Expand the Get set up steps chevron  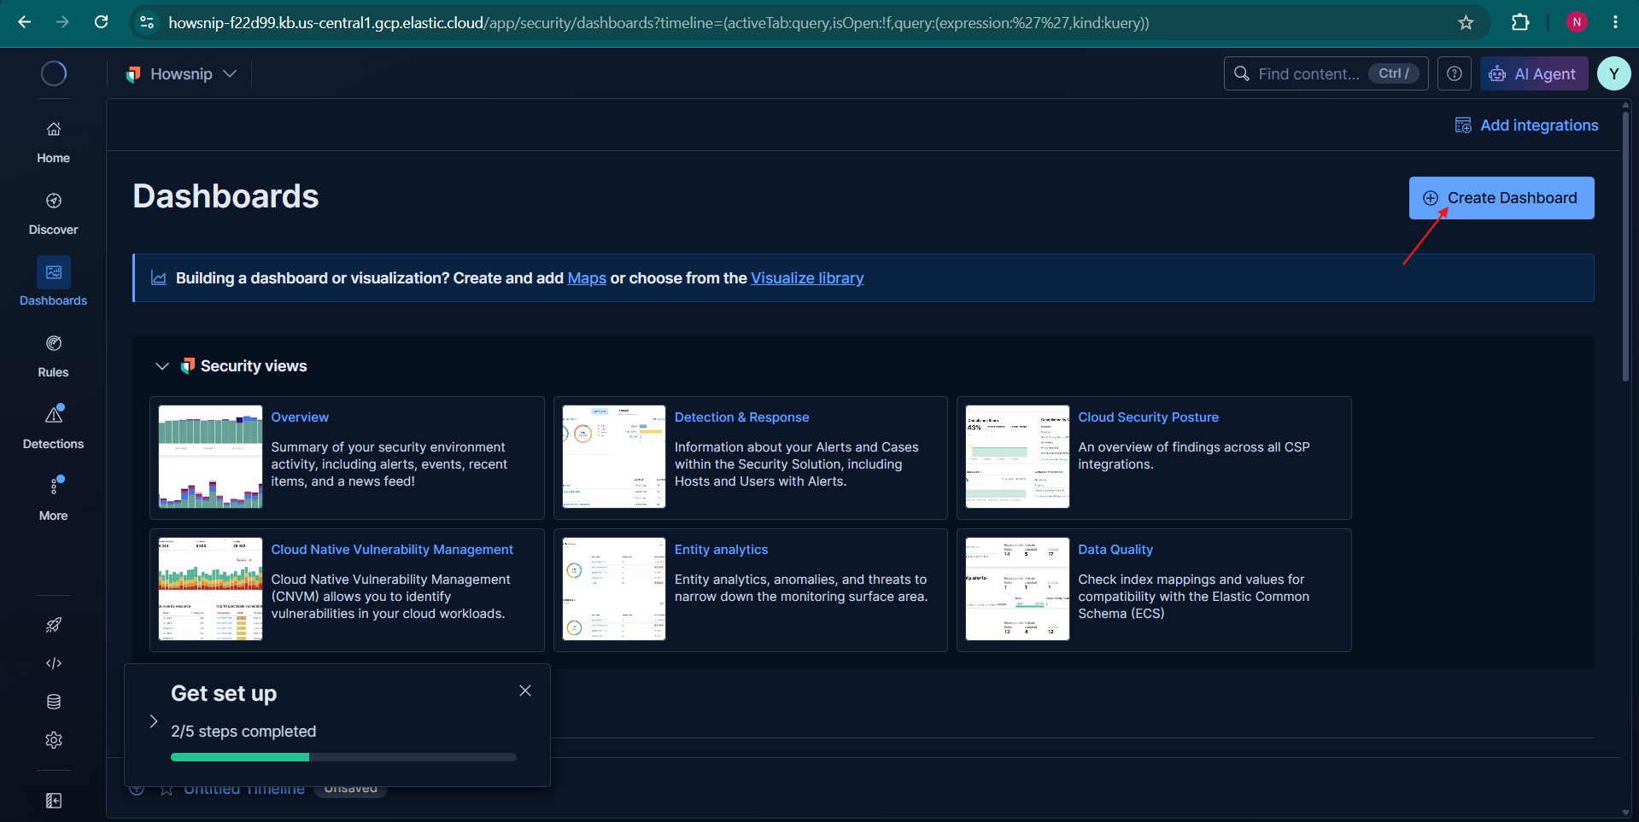[154, 721]
